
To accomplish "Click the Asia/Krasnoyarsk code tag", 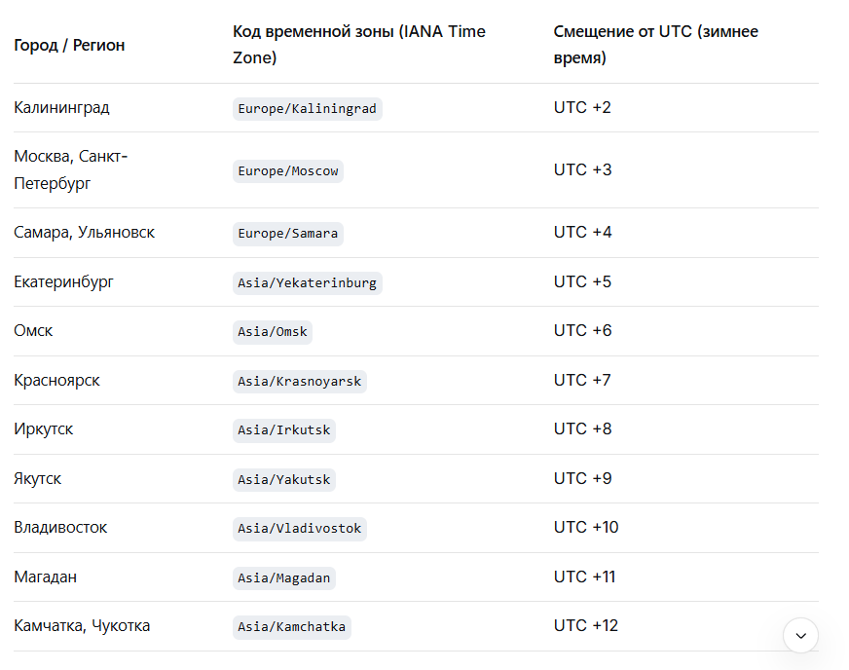I will pyautogui.click(x=299, y=382).
